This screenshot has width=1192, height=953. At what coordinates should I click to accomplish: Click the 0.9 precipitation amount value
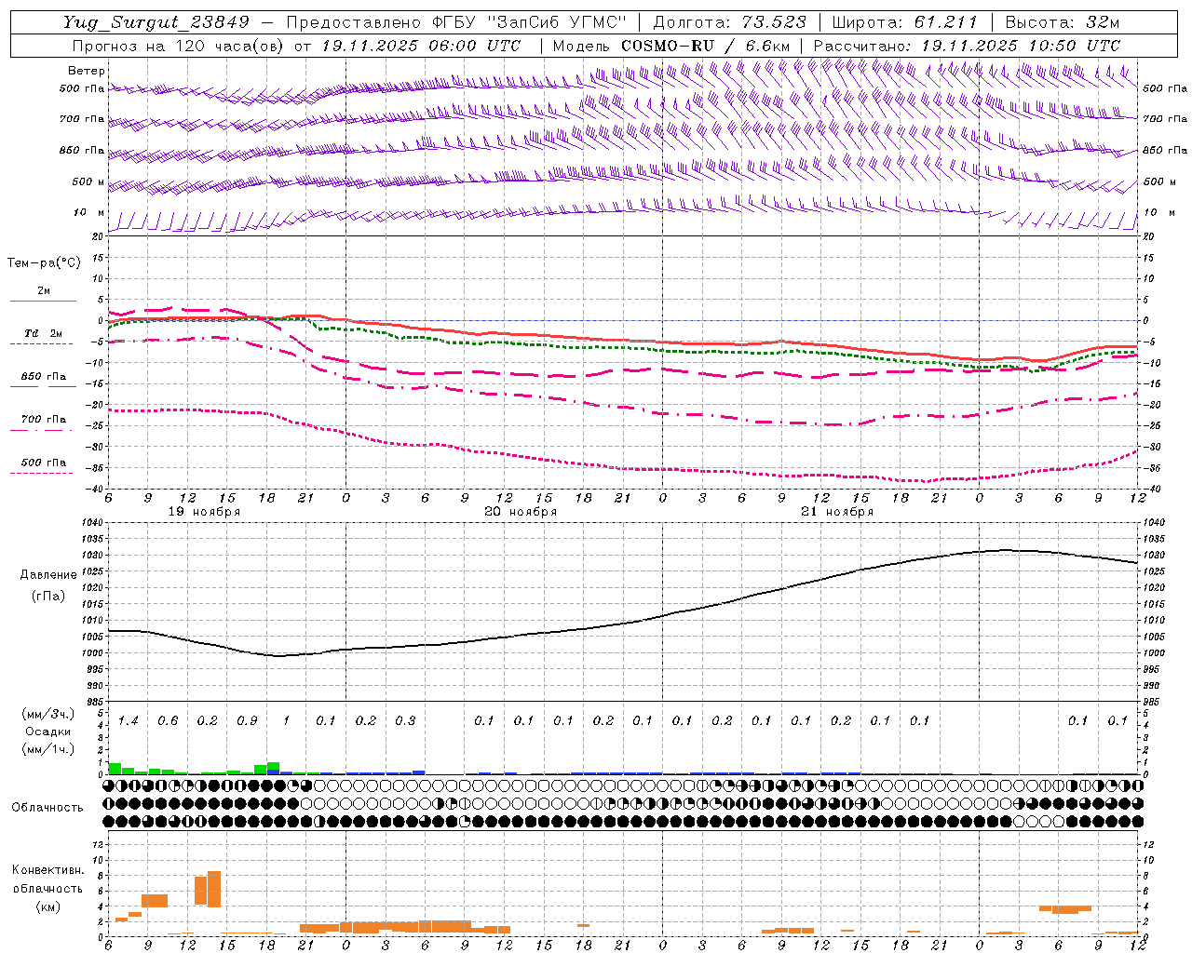tap(247, 720)
